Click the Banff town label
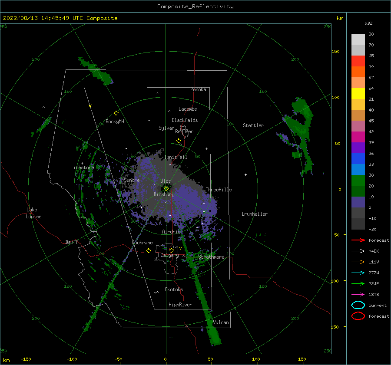Image resolution: width=391 pixels, height=365 pixels. tap(72, 242)
